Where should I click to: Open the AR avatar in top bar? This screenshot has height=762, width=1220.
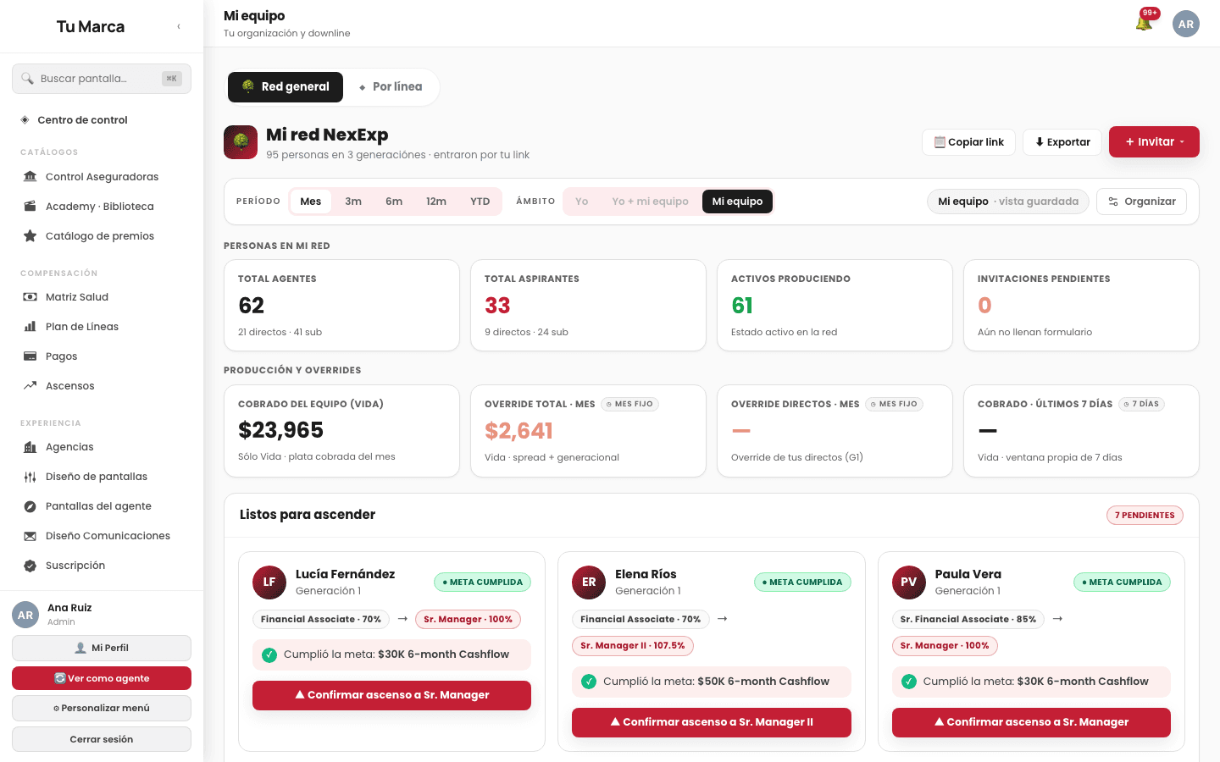[x=1186, y=24]
